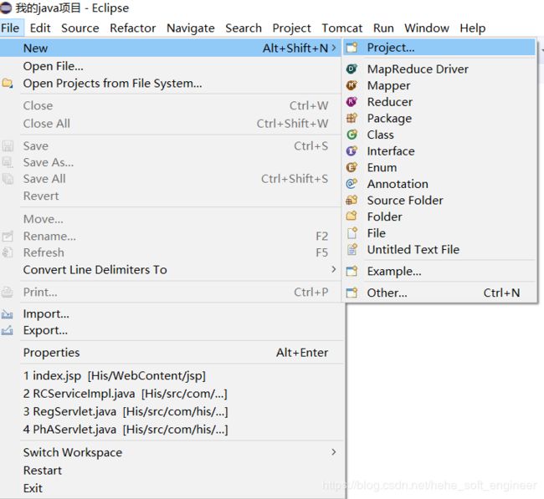Click the Rename icon
The width and height of the screenshot is (544, 499).
8,236
